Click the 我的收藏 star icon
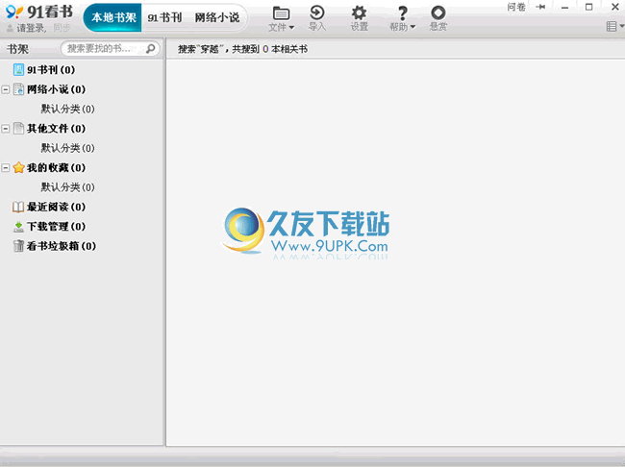Screen dimensions: 625x467 (x=18, y=167)
